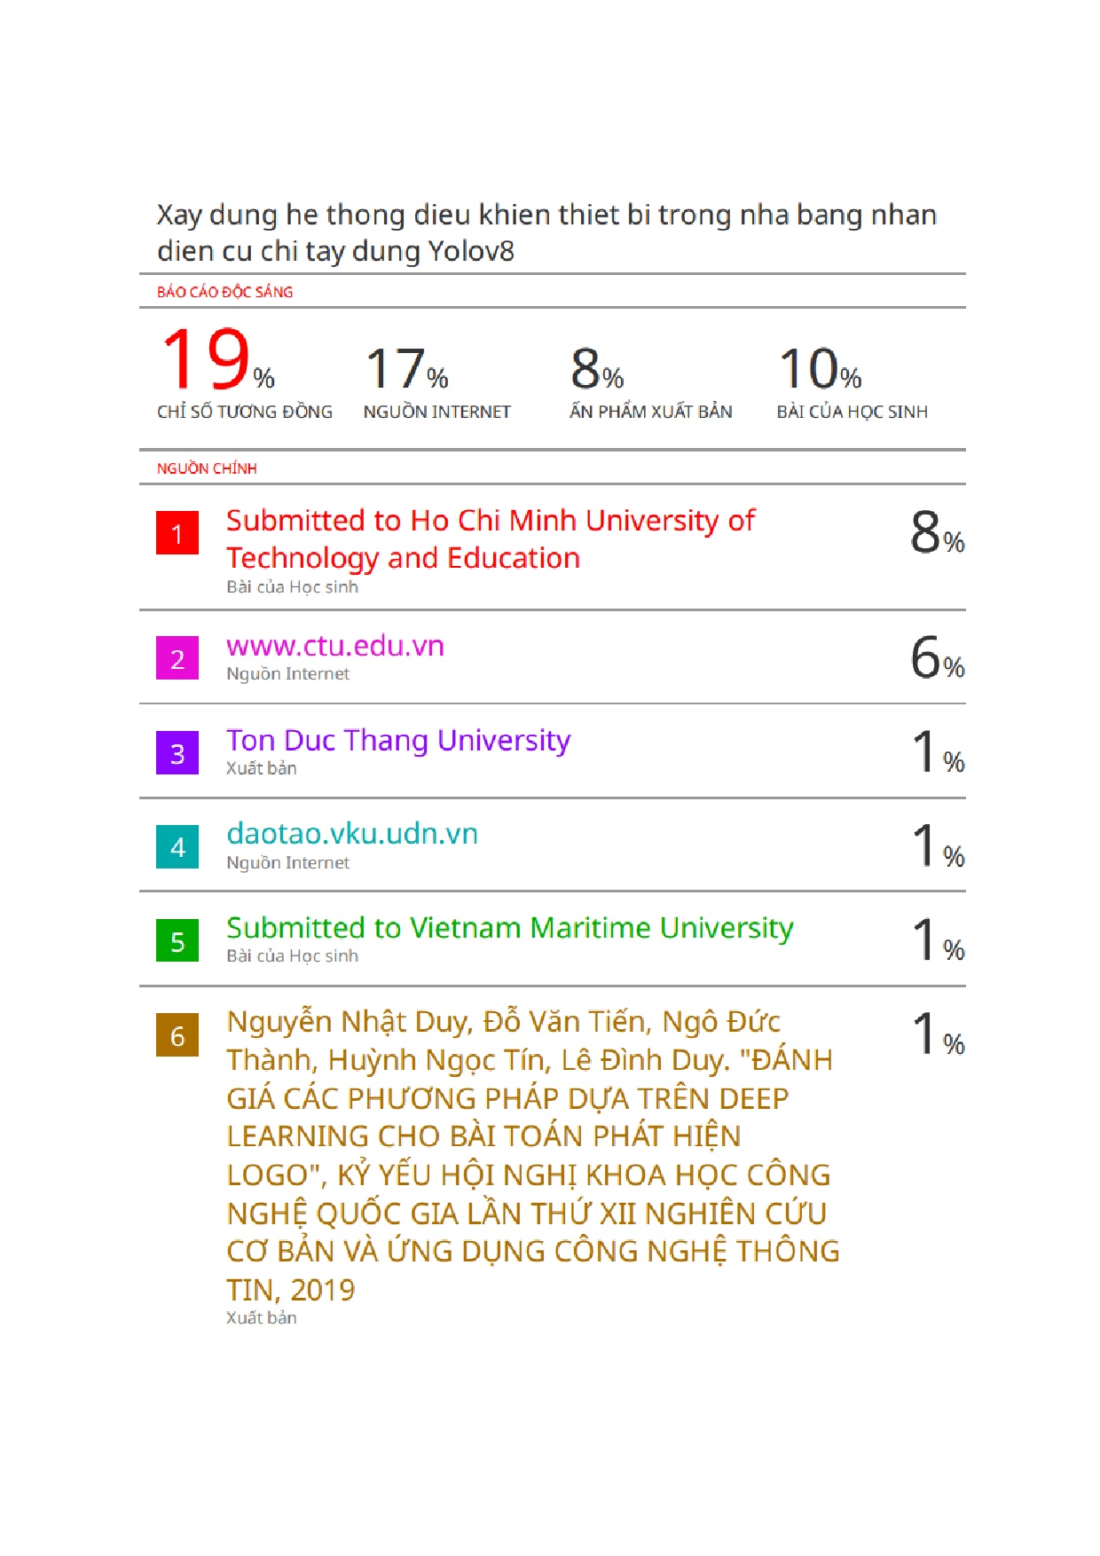Click the brown number 6 source badge
Viewport: 1100px width, 1556px height.
[x=177, y=1035]
